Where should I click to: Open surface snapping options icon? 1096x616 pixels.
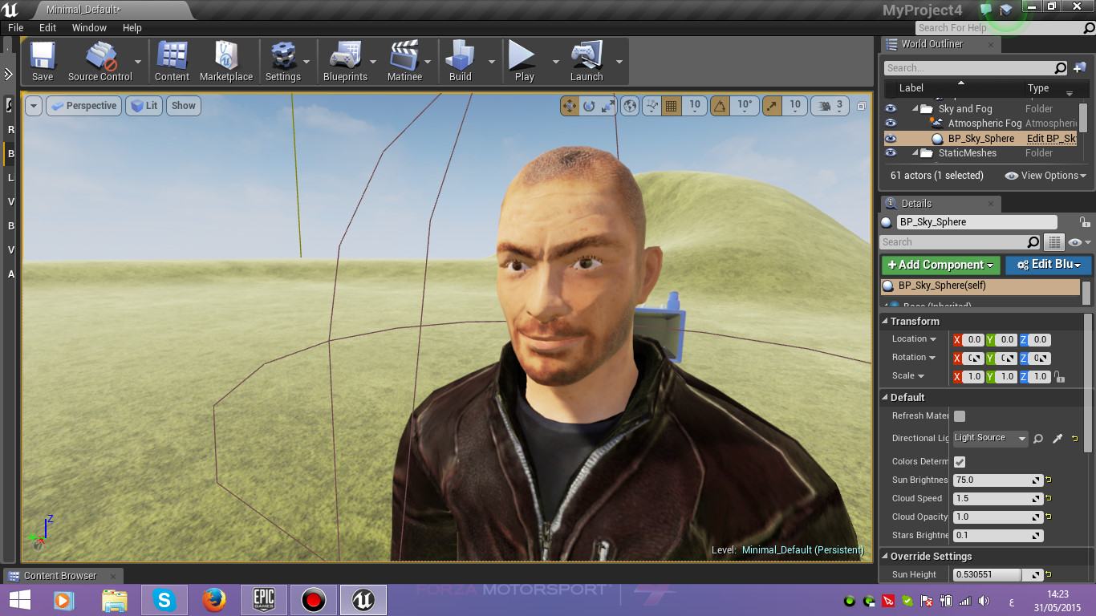[652, 105]
